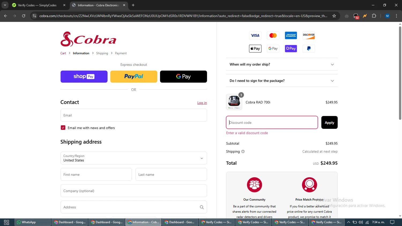
Task: Click the American Express icon
Action: tap(291, 35)
